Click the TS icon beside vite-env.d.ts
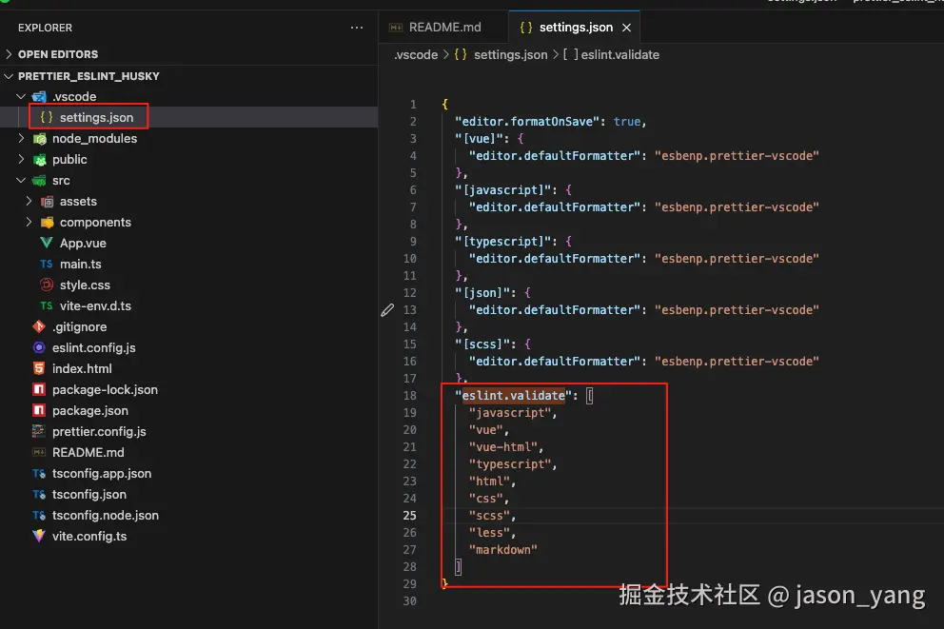 coord(47,305)
